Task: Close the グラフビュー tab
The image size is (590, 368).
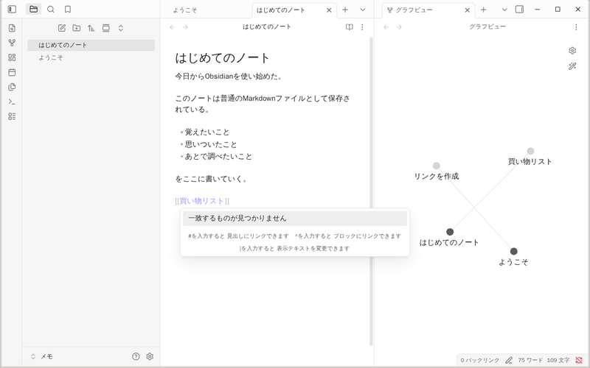Action: 468,10
